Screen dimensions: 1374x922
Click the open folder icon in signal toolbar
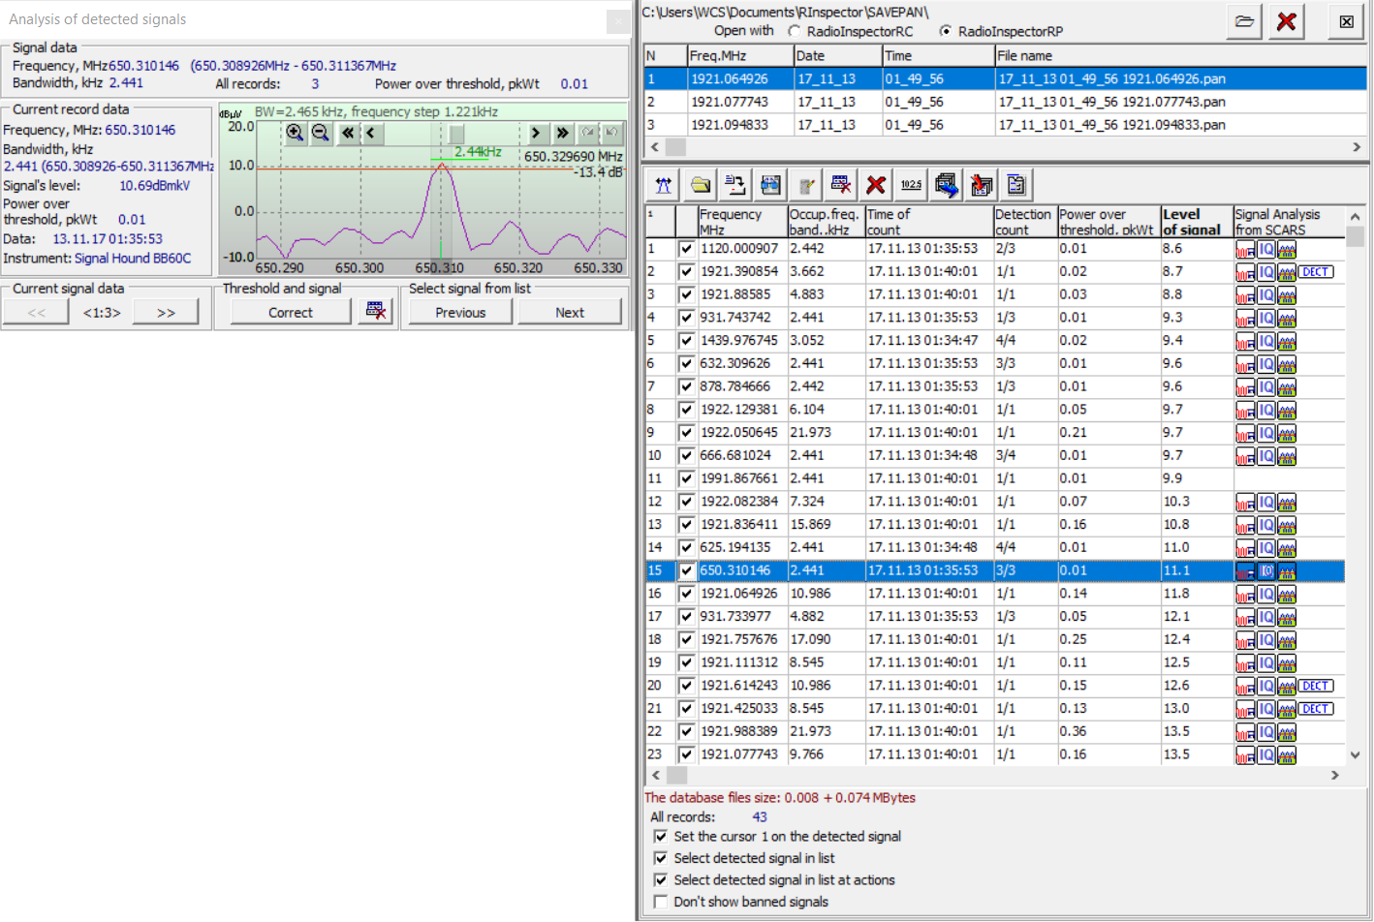[700, 185]
